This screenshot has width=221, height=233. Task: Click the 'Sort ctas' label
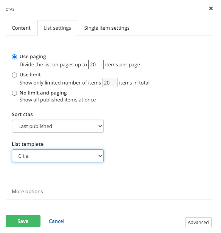click(x=22, y=115)
